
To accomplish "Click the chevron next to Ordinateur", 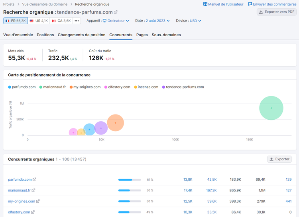I will 128,21.
